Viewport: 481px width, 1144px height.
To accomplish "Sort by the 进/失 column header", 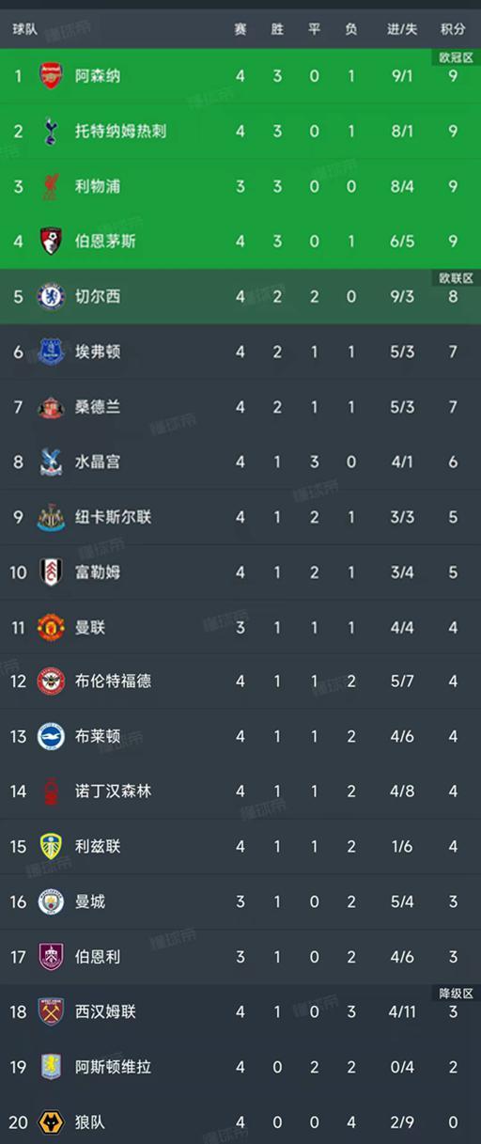I will tap(402, 29).
